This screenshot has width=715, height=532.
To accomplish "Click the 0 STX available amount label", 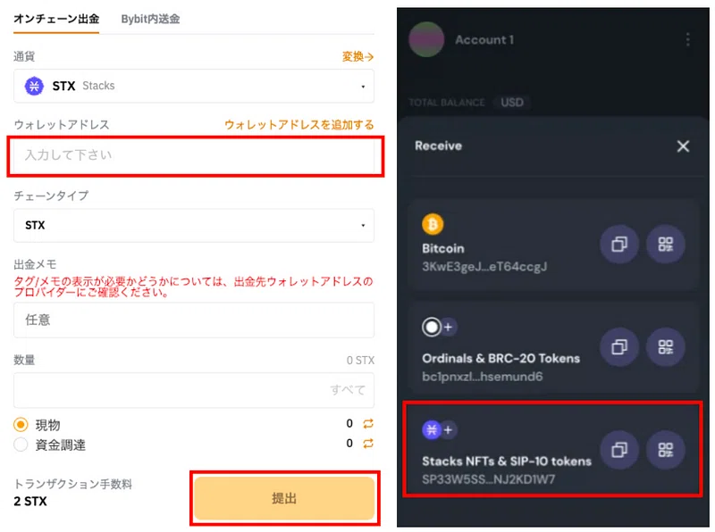I will pyautogui.click(x=360, y=361).
